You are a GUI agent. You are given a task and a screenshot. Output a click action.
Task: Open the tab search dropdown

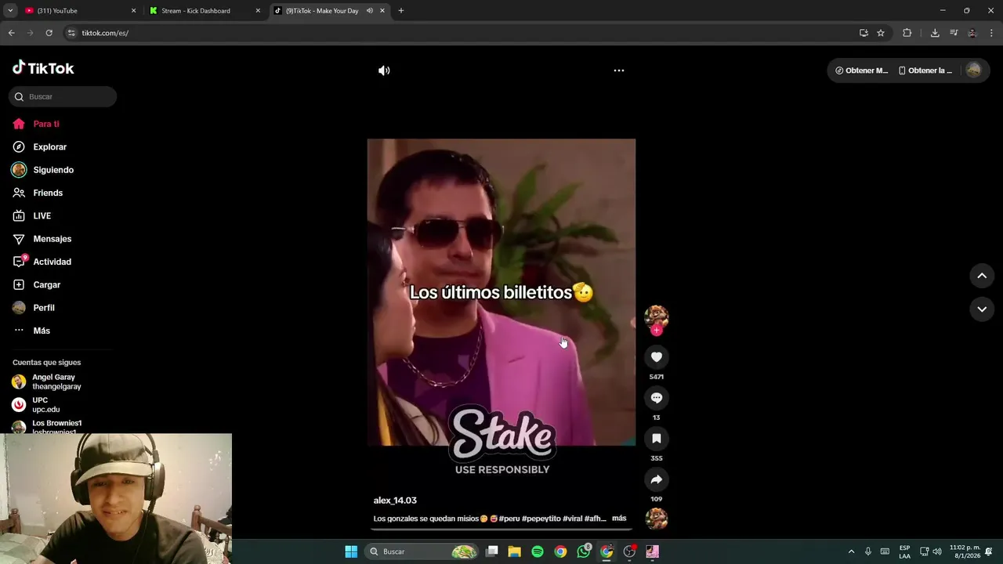point(10,11)
